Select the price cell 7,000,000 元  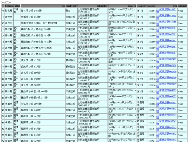click(x=92, y=104)
